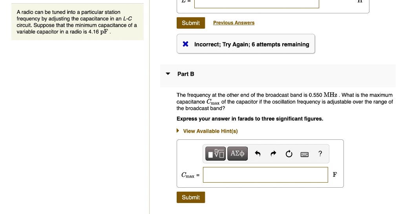Screen dimensions: 402x214
Task: Select the incorrect try again feedback message
Action: tap(252, 44)
